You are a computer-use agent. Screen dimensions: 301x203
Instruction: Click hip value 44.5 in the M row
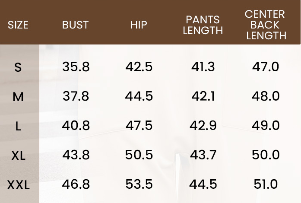(139, 96)
